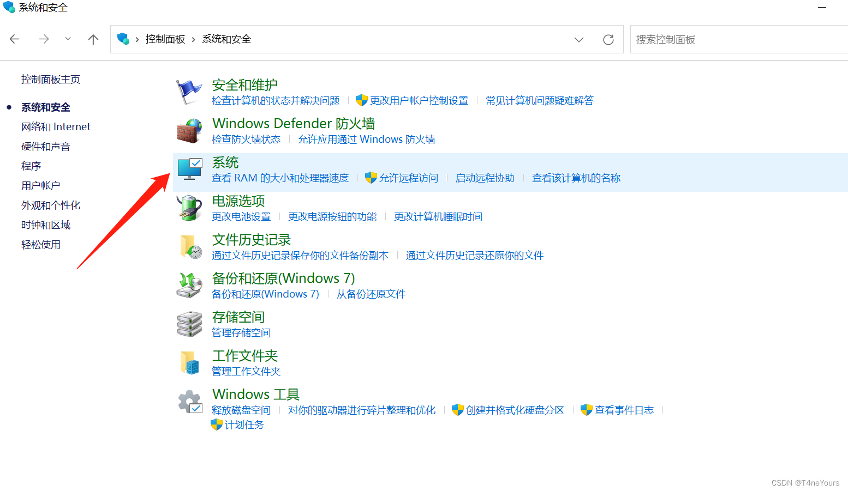The image size is (848, 491).
Task: Open the 系统 heading link
Action: 225,162
